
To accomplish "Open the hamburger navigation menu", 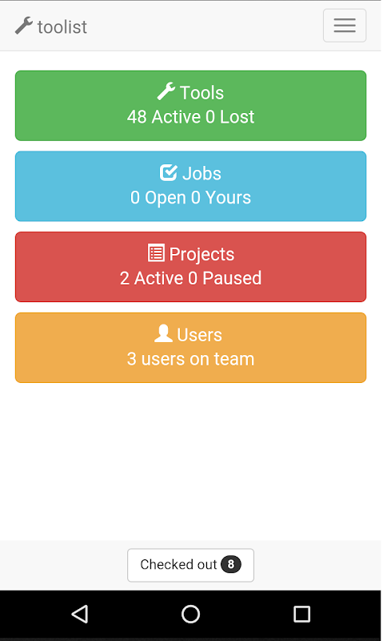I will (345, 26).
